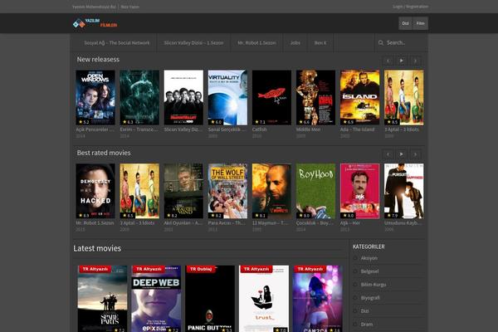498x332 pixels.
Task: Open the Boyhood poster
Action: [315, 191]
